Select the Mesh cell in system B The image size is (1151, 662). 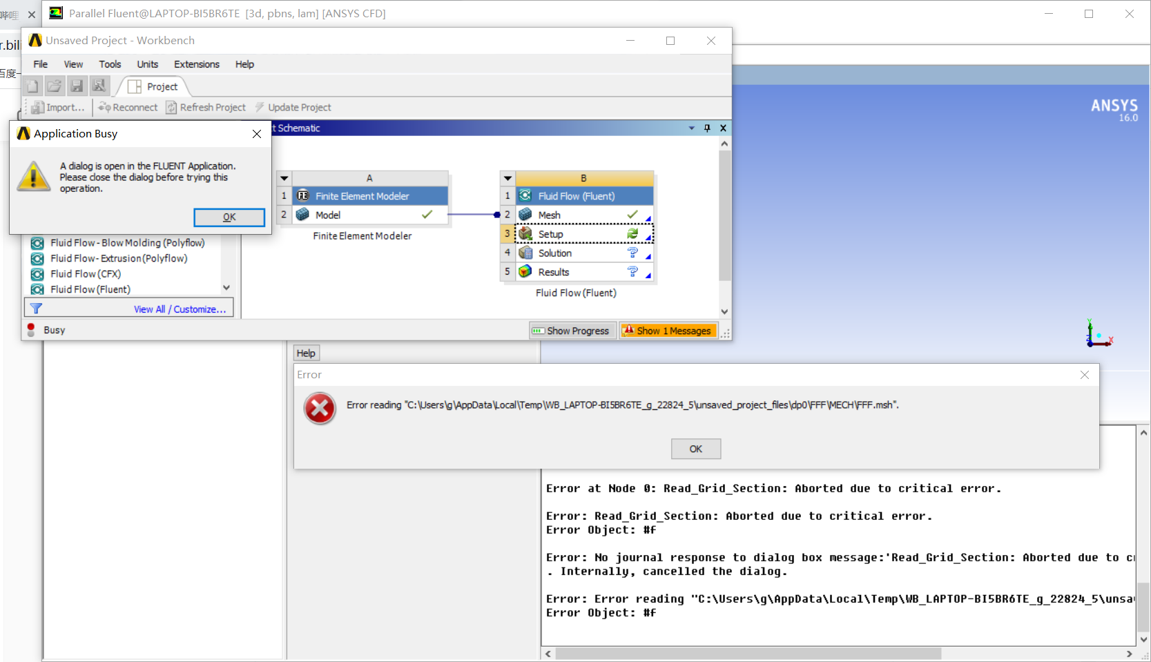click(584, 215)
